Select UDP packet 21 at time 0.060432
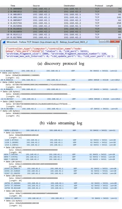122x209 pixels. (x=61, y=89)
